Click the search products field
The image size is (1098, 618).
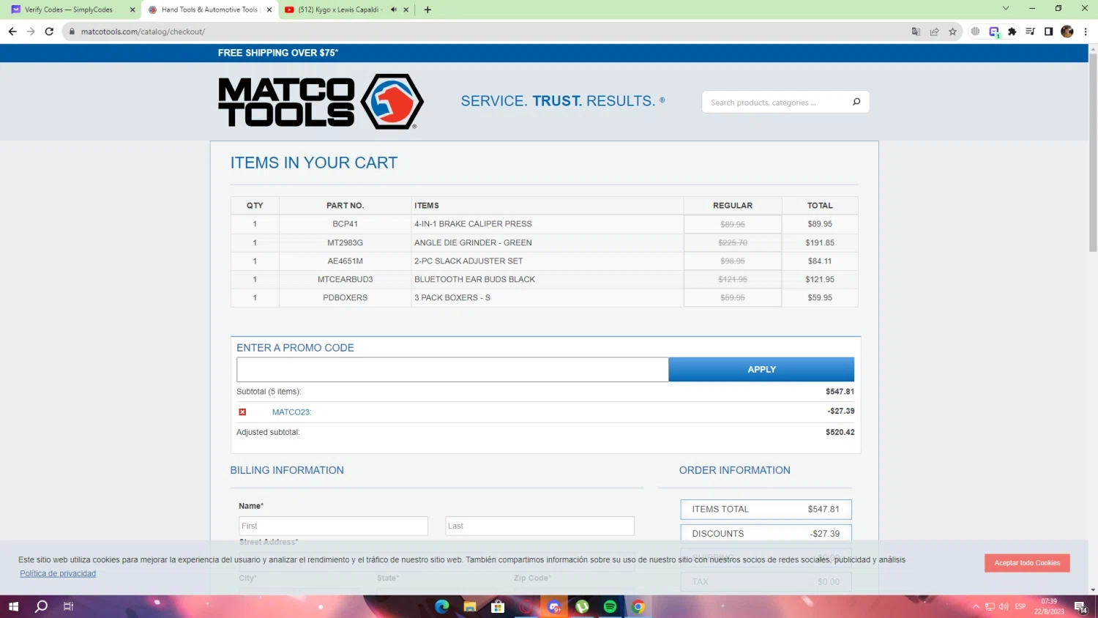[776, 103]
